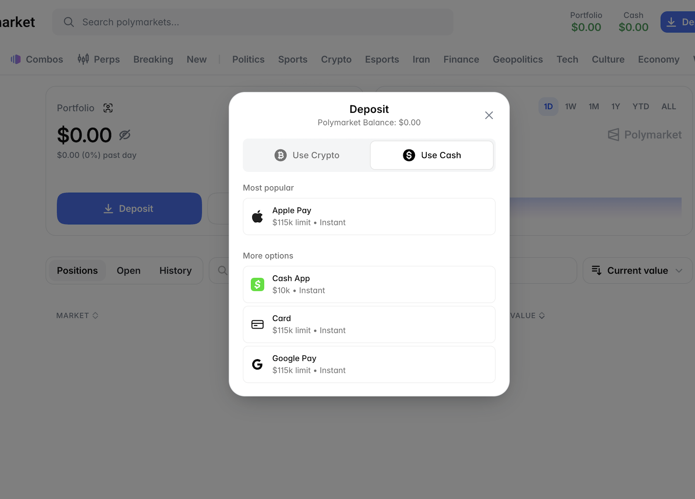Click the Perps candlestick icon
The image size is (695, 499).
83,59
